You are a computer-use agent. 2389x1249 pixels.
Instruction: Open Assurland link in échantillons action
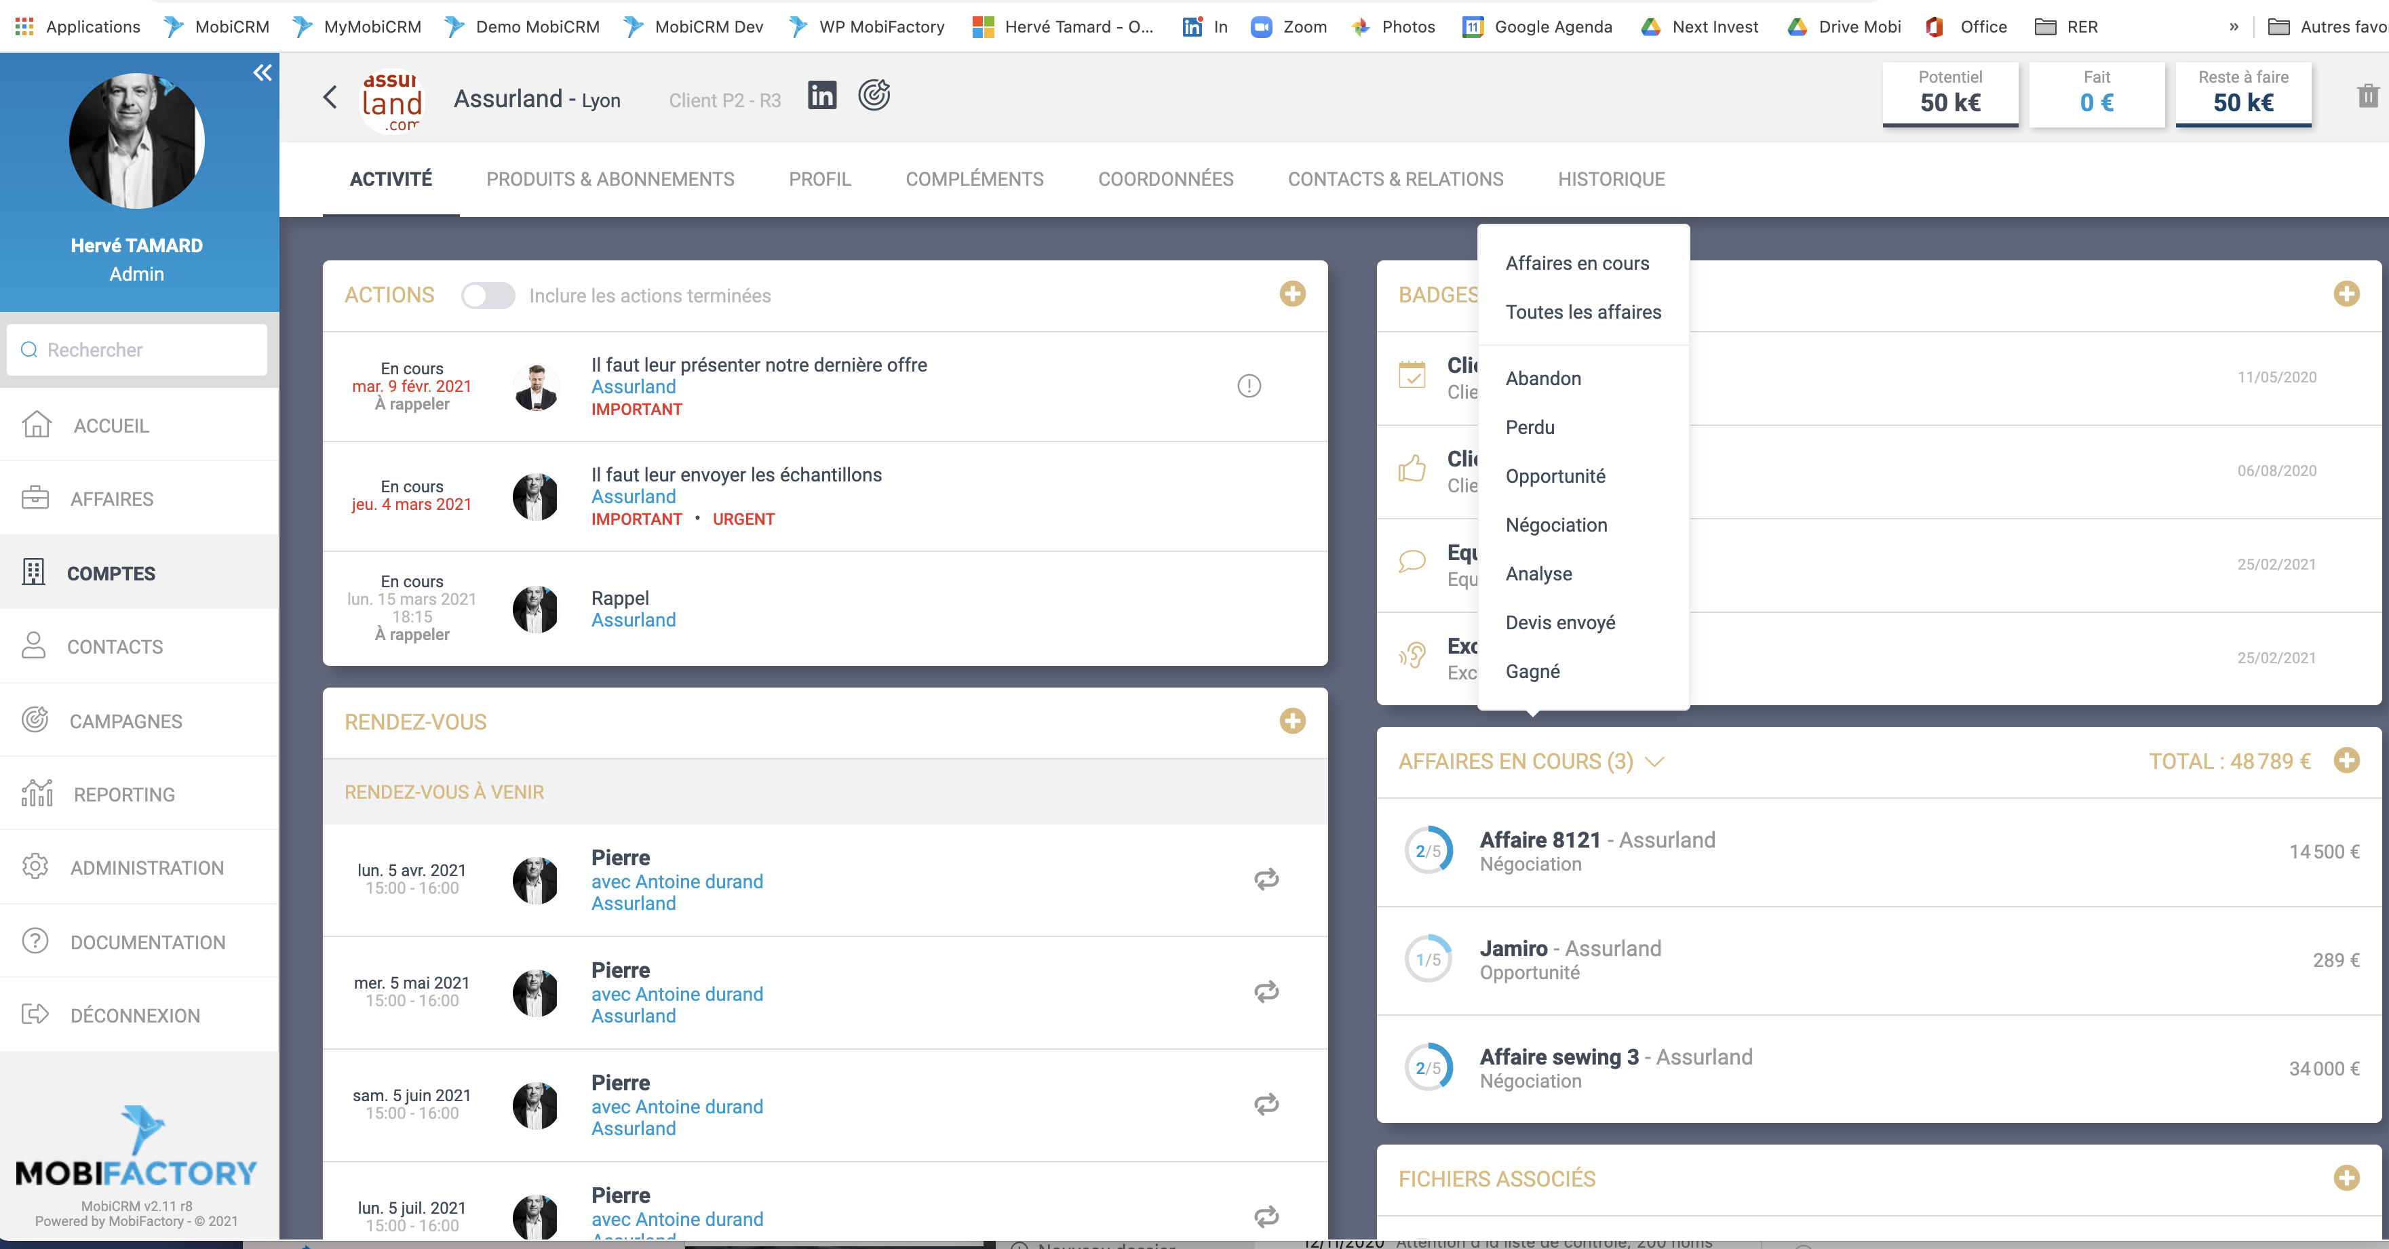(x=634, y=496)
